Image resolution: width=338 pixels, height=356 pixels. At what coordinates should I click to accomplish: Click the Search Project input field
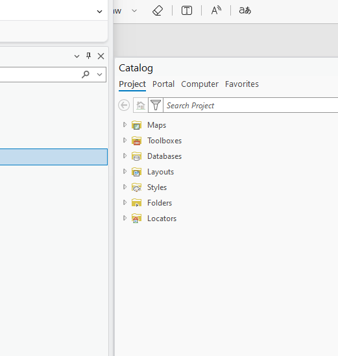point(251,105)
